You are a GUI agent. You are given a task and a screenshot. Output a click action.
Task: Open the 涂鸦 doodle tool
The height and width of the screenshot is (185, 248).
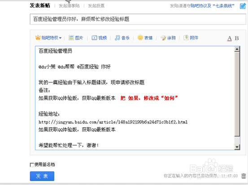(168, 38)
